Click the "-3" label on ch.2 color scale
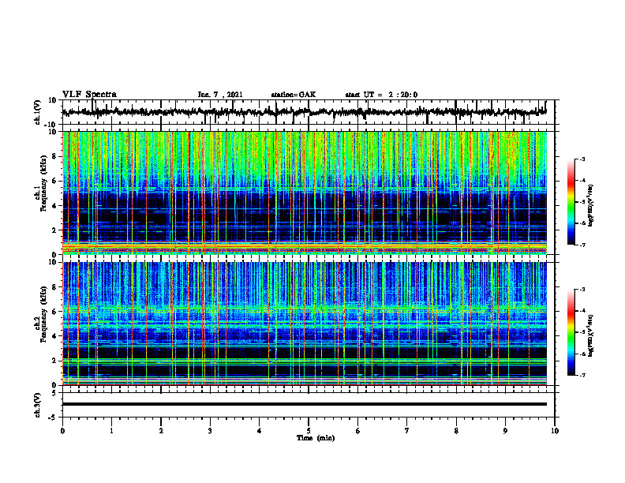Image resolution: width=625 pixels, height=483 pixels. (582, 290)
